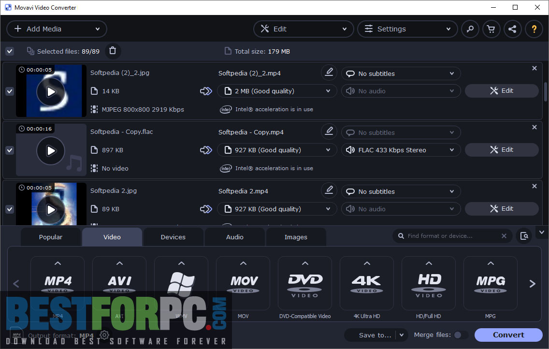The height and width of the screenshot is (349, 549).
Task: Remove Softpedia 2.jpg with its X icon
Action: pos(535,186)
